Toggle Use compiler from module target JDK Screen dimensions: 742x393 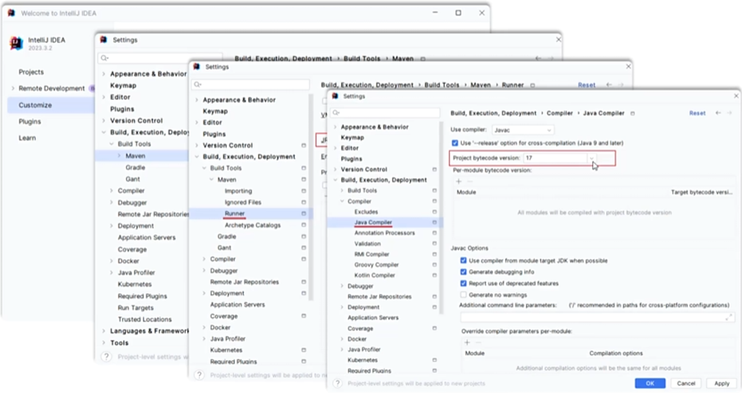point(463,260)
